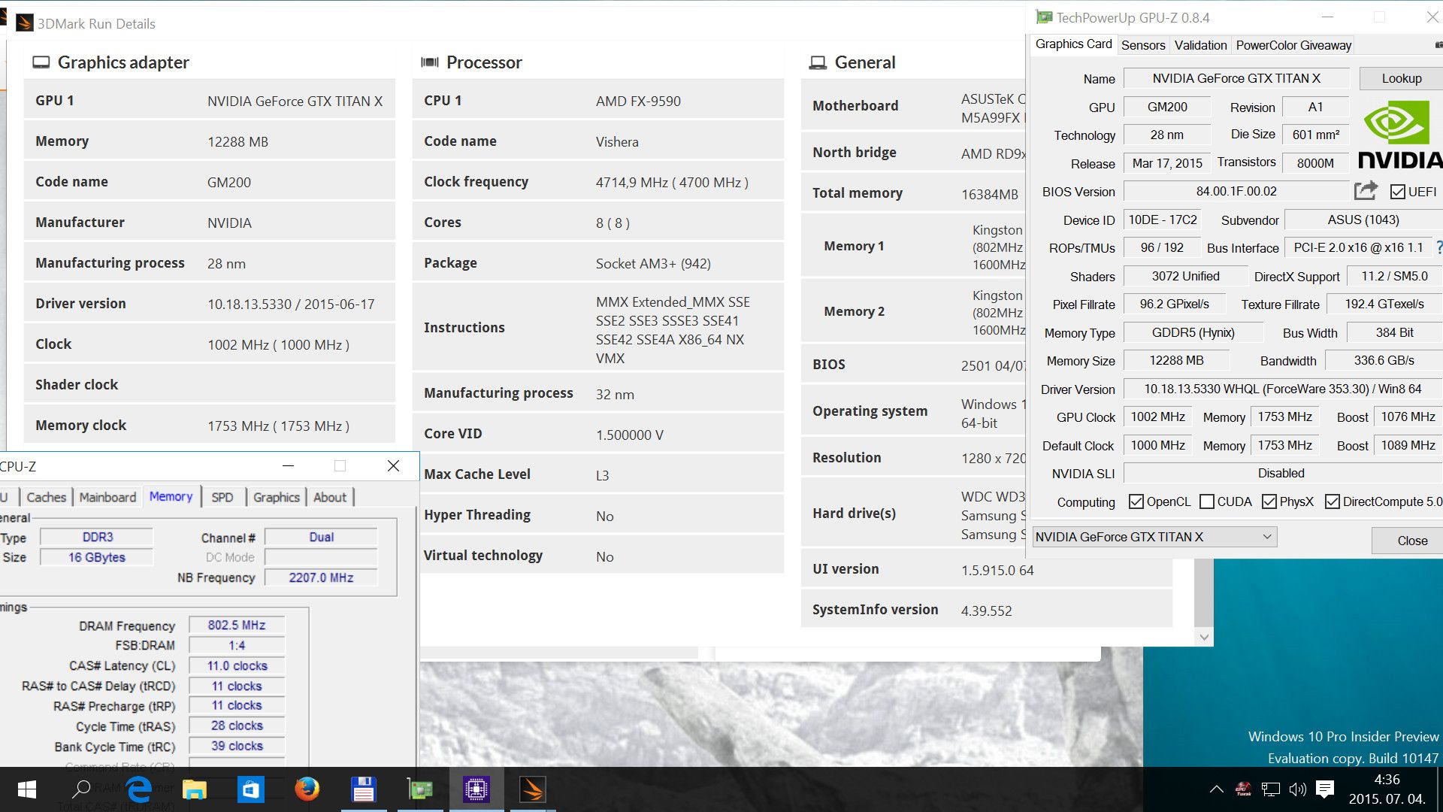1443x812 pixels.
Task: Open the volume control tray icon
Action: (1298, 789)
